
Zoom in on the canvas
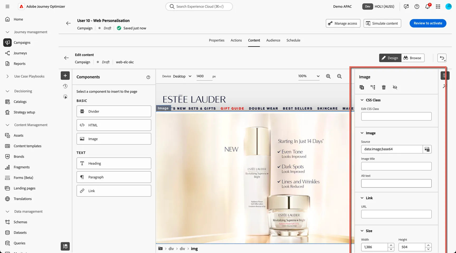tap(328, 76)
